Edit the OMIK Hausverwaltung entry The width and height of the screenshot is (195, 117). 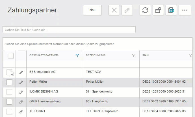(21, 102)
